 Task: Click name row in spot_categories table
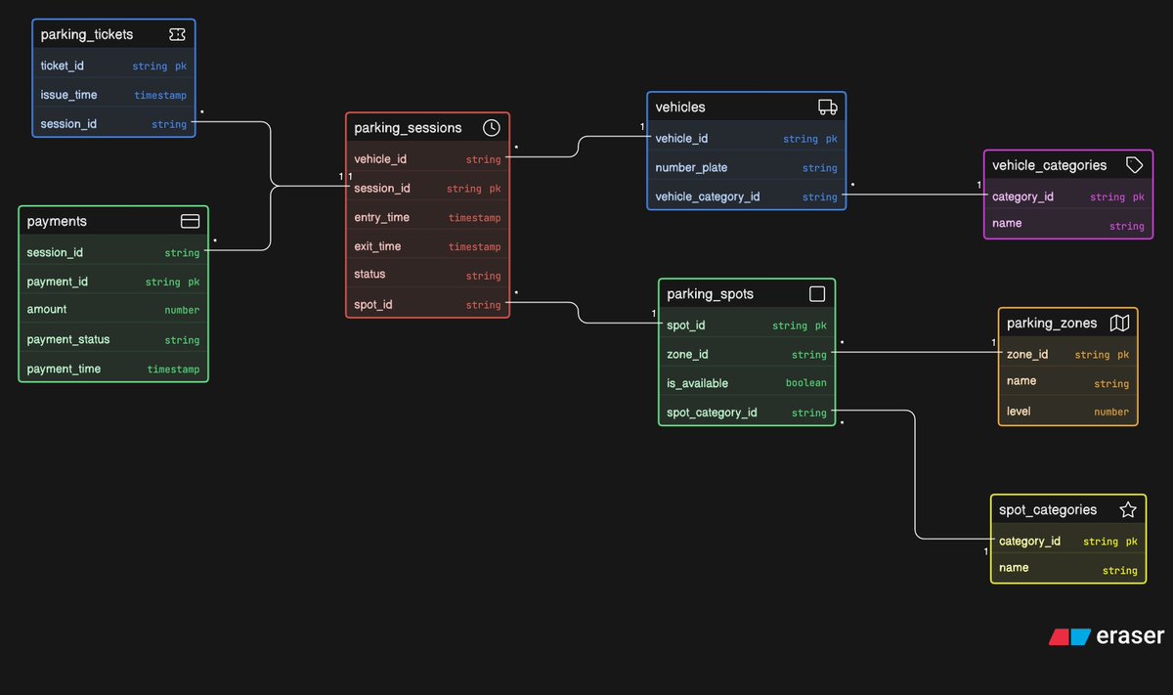(x=1068, y=568)
